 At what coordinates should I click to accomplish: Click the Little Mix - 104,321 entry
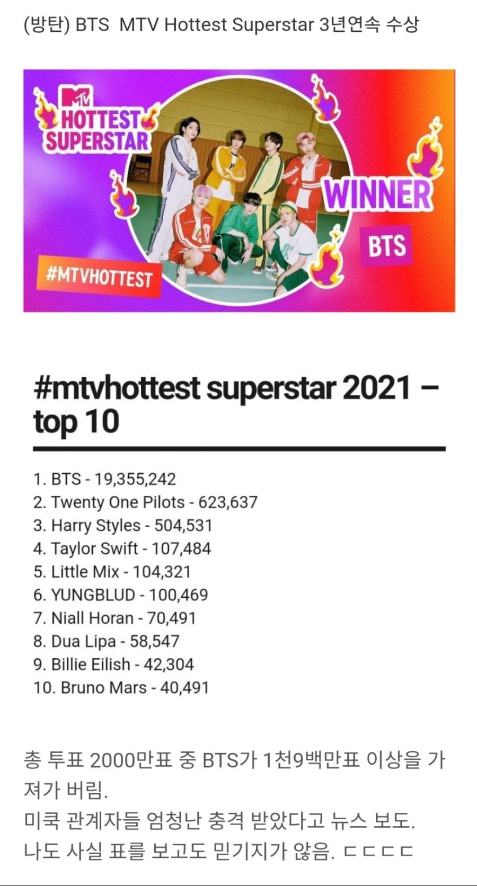click(112, 572)
